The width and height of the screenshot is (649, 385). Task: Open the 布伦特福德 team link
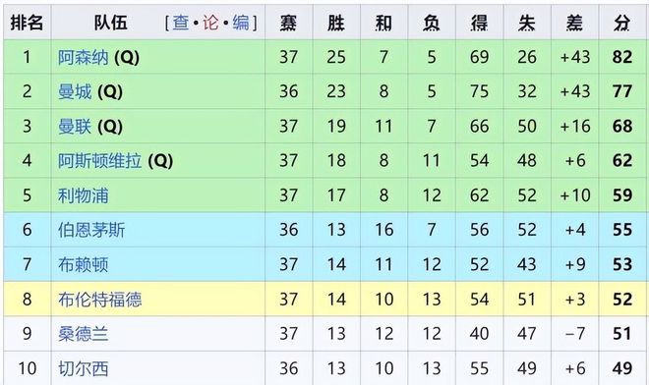point(99,299)
